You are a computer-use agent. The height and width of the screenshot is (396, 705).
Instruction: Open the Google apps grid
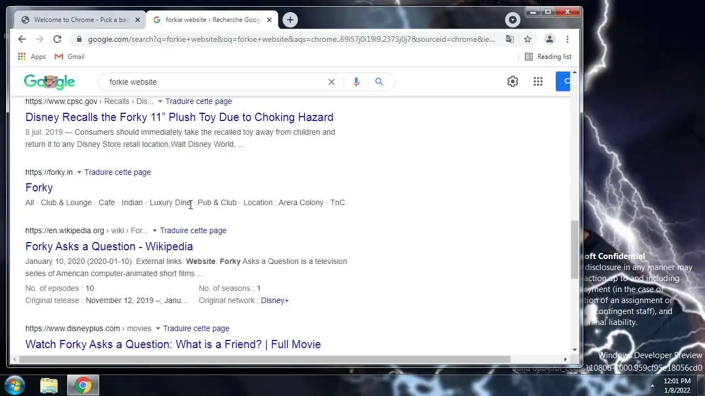pyautogui.click(x=538, y=82)
